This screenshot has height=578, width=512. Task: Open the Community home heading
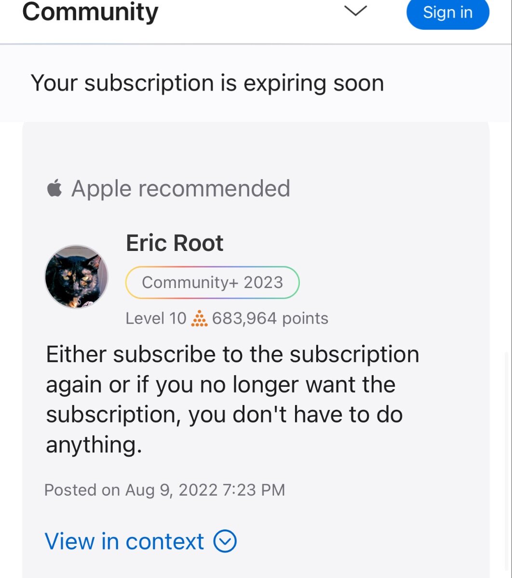click(90, 12)
